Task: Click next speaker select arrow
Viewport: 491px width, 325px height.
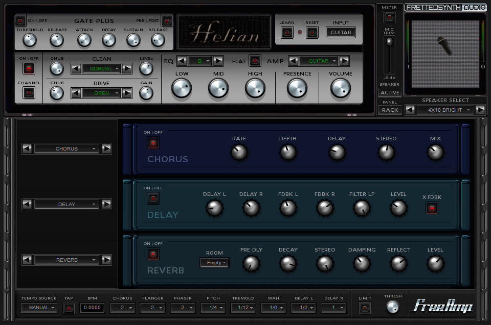Action: 480,110
